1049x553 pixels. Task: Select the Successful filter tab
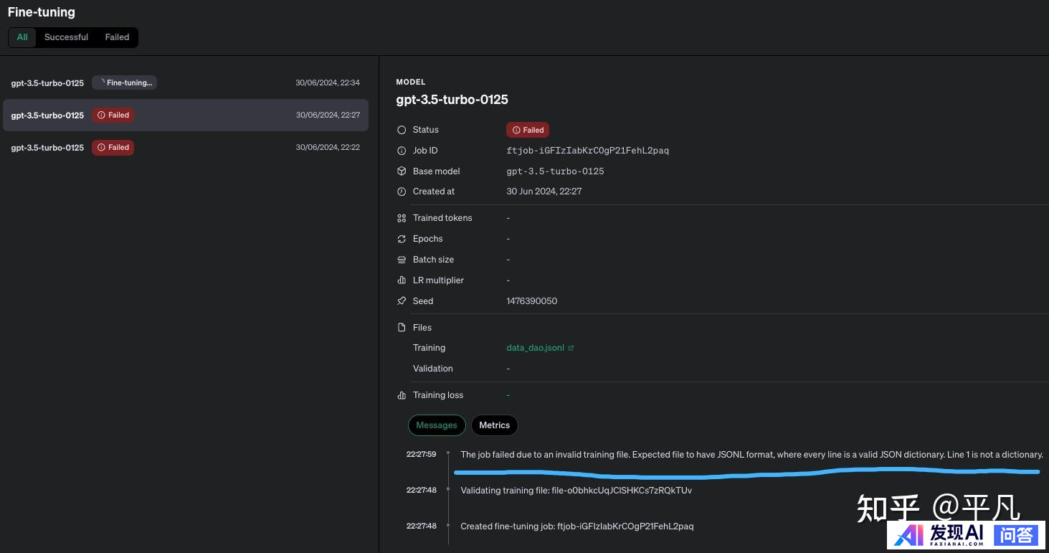(66, 37)
